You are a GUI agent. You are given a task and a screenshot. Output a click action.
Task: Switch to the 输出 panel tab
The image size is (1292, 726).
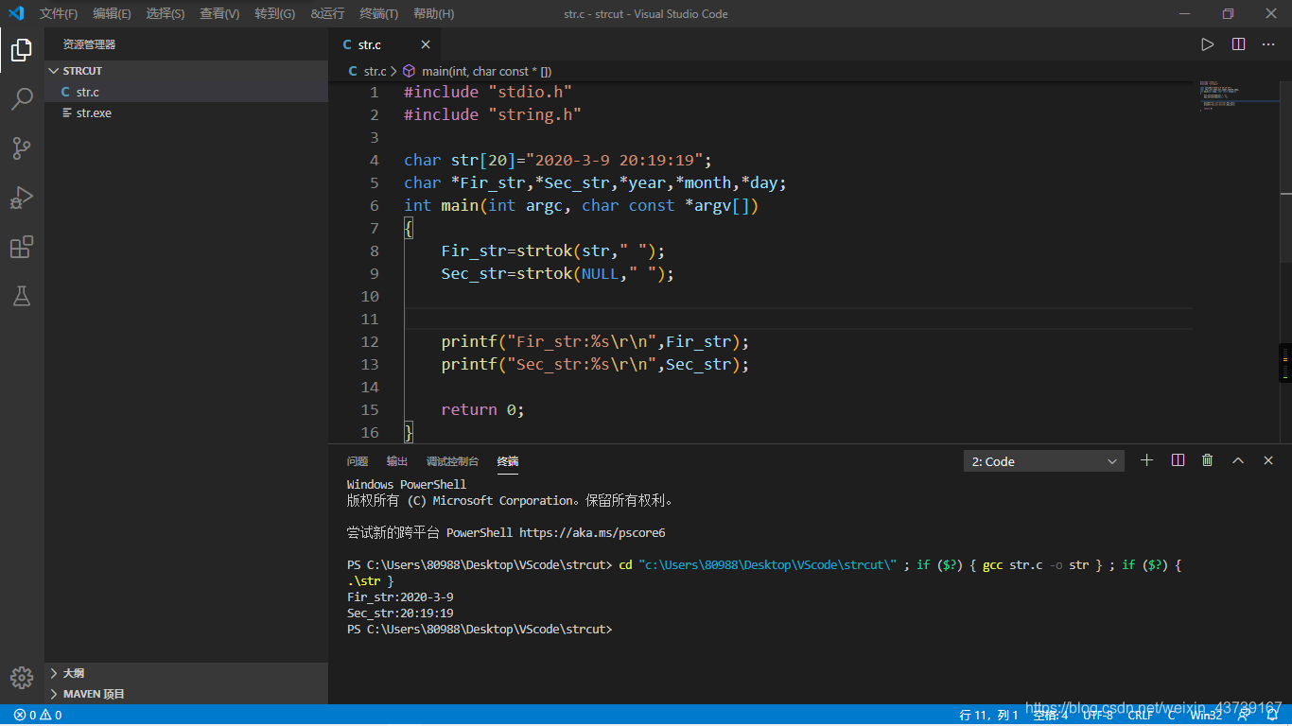point(397,461)
